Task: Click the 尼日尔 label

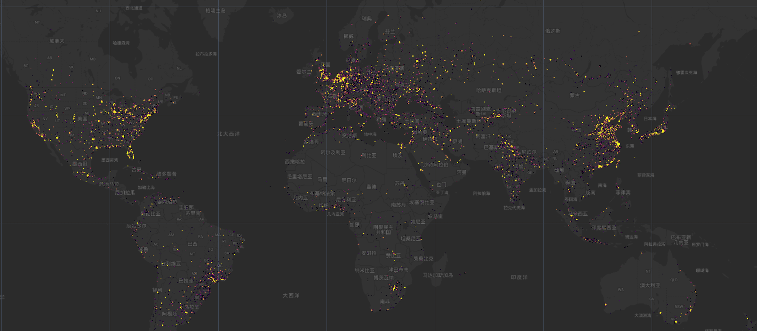Action: 349,181
